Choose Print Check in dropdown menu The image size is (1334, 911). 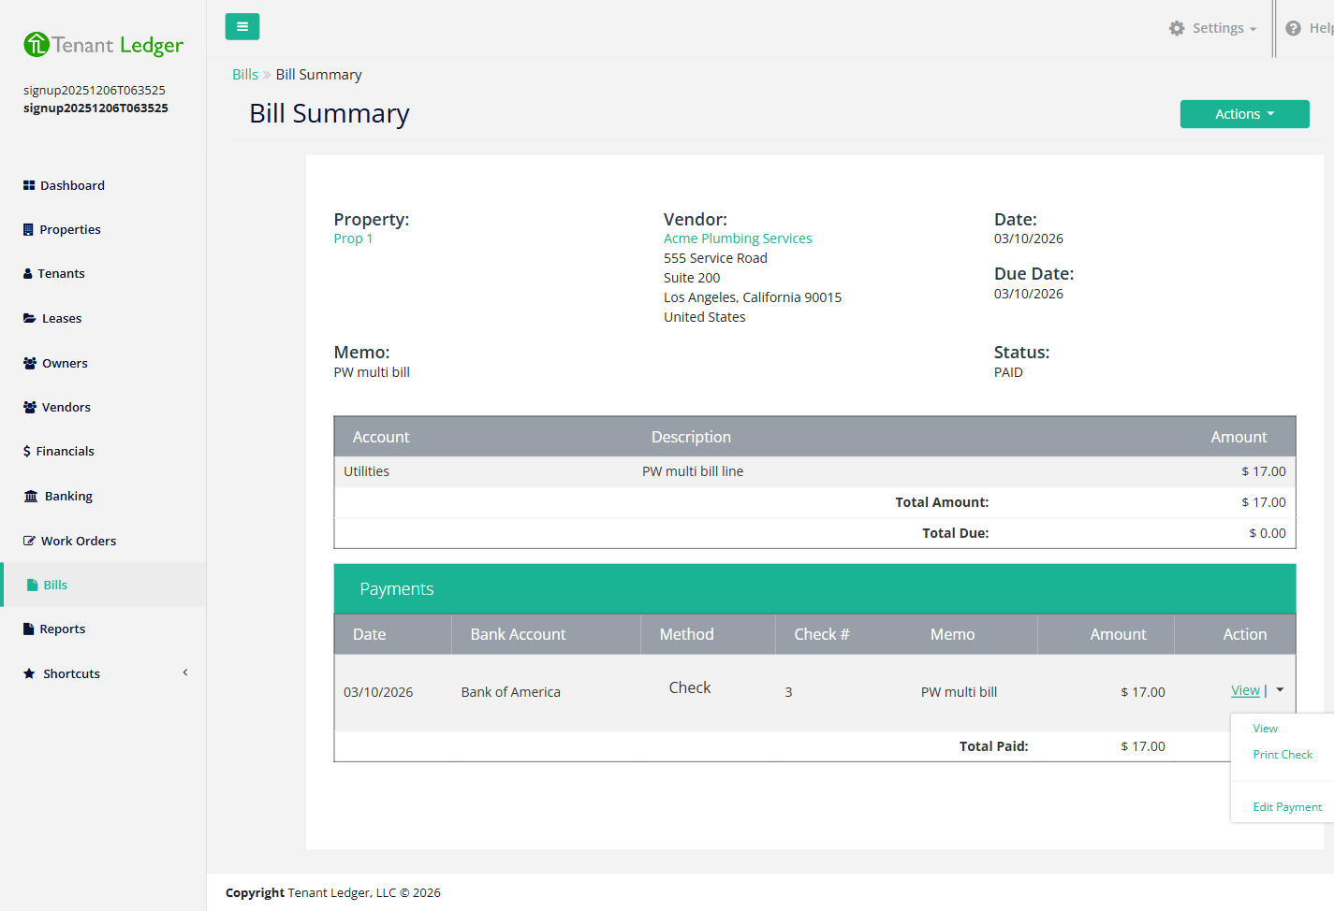point(1283,755)
